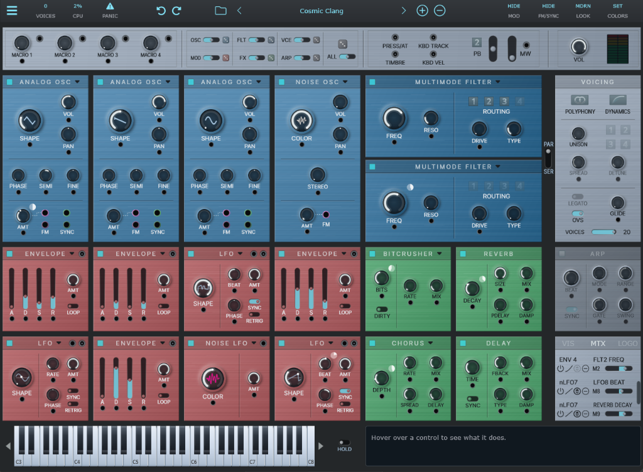Click the undo arrow icon
This screenshot has width=643, height=472.
161,11
